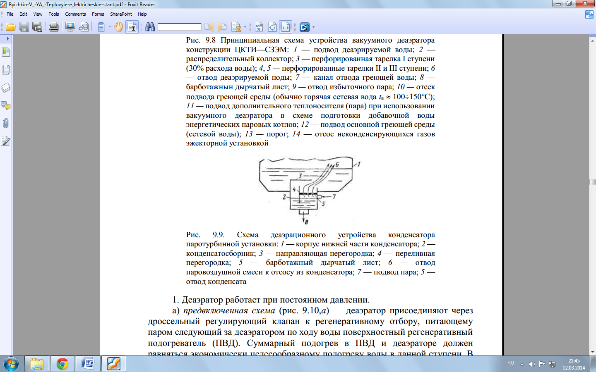The height and width of the screenshot is (372, 596).
Task: Click the Find Previous arrow icon
Action: pyautogui.click(x=209, y=27)
